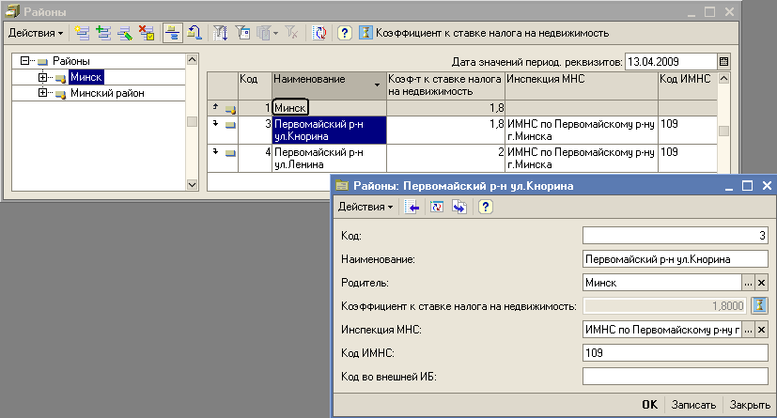Click the date field 13.04.2009
Image resolution: width=777 pixels, height=418 pixels.
tap(671, 62)
